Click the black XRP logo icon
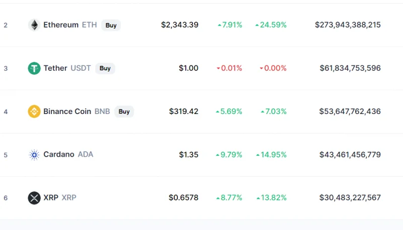This screenshot has width=403, height=230. (x=34, y=198)
